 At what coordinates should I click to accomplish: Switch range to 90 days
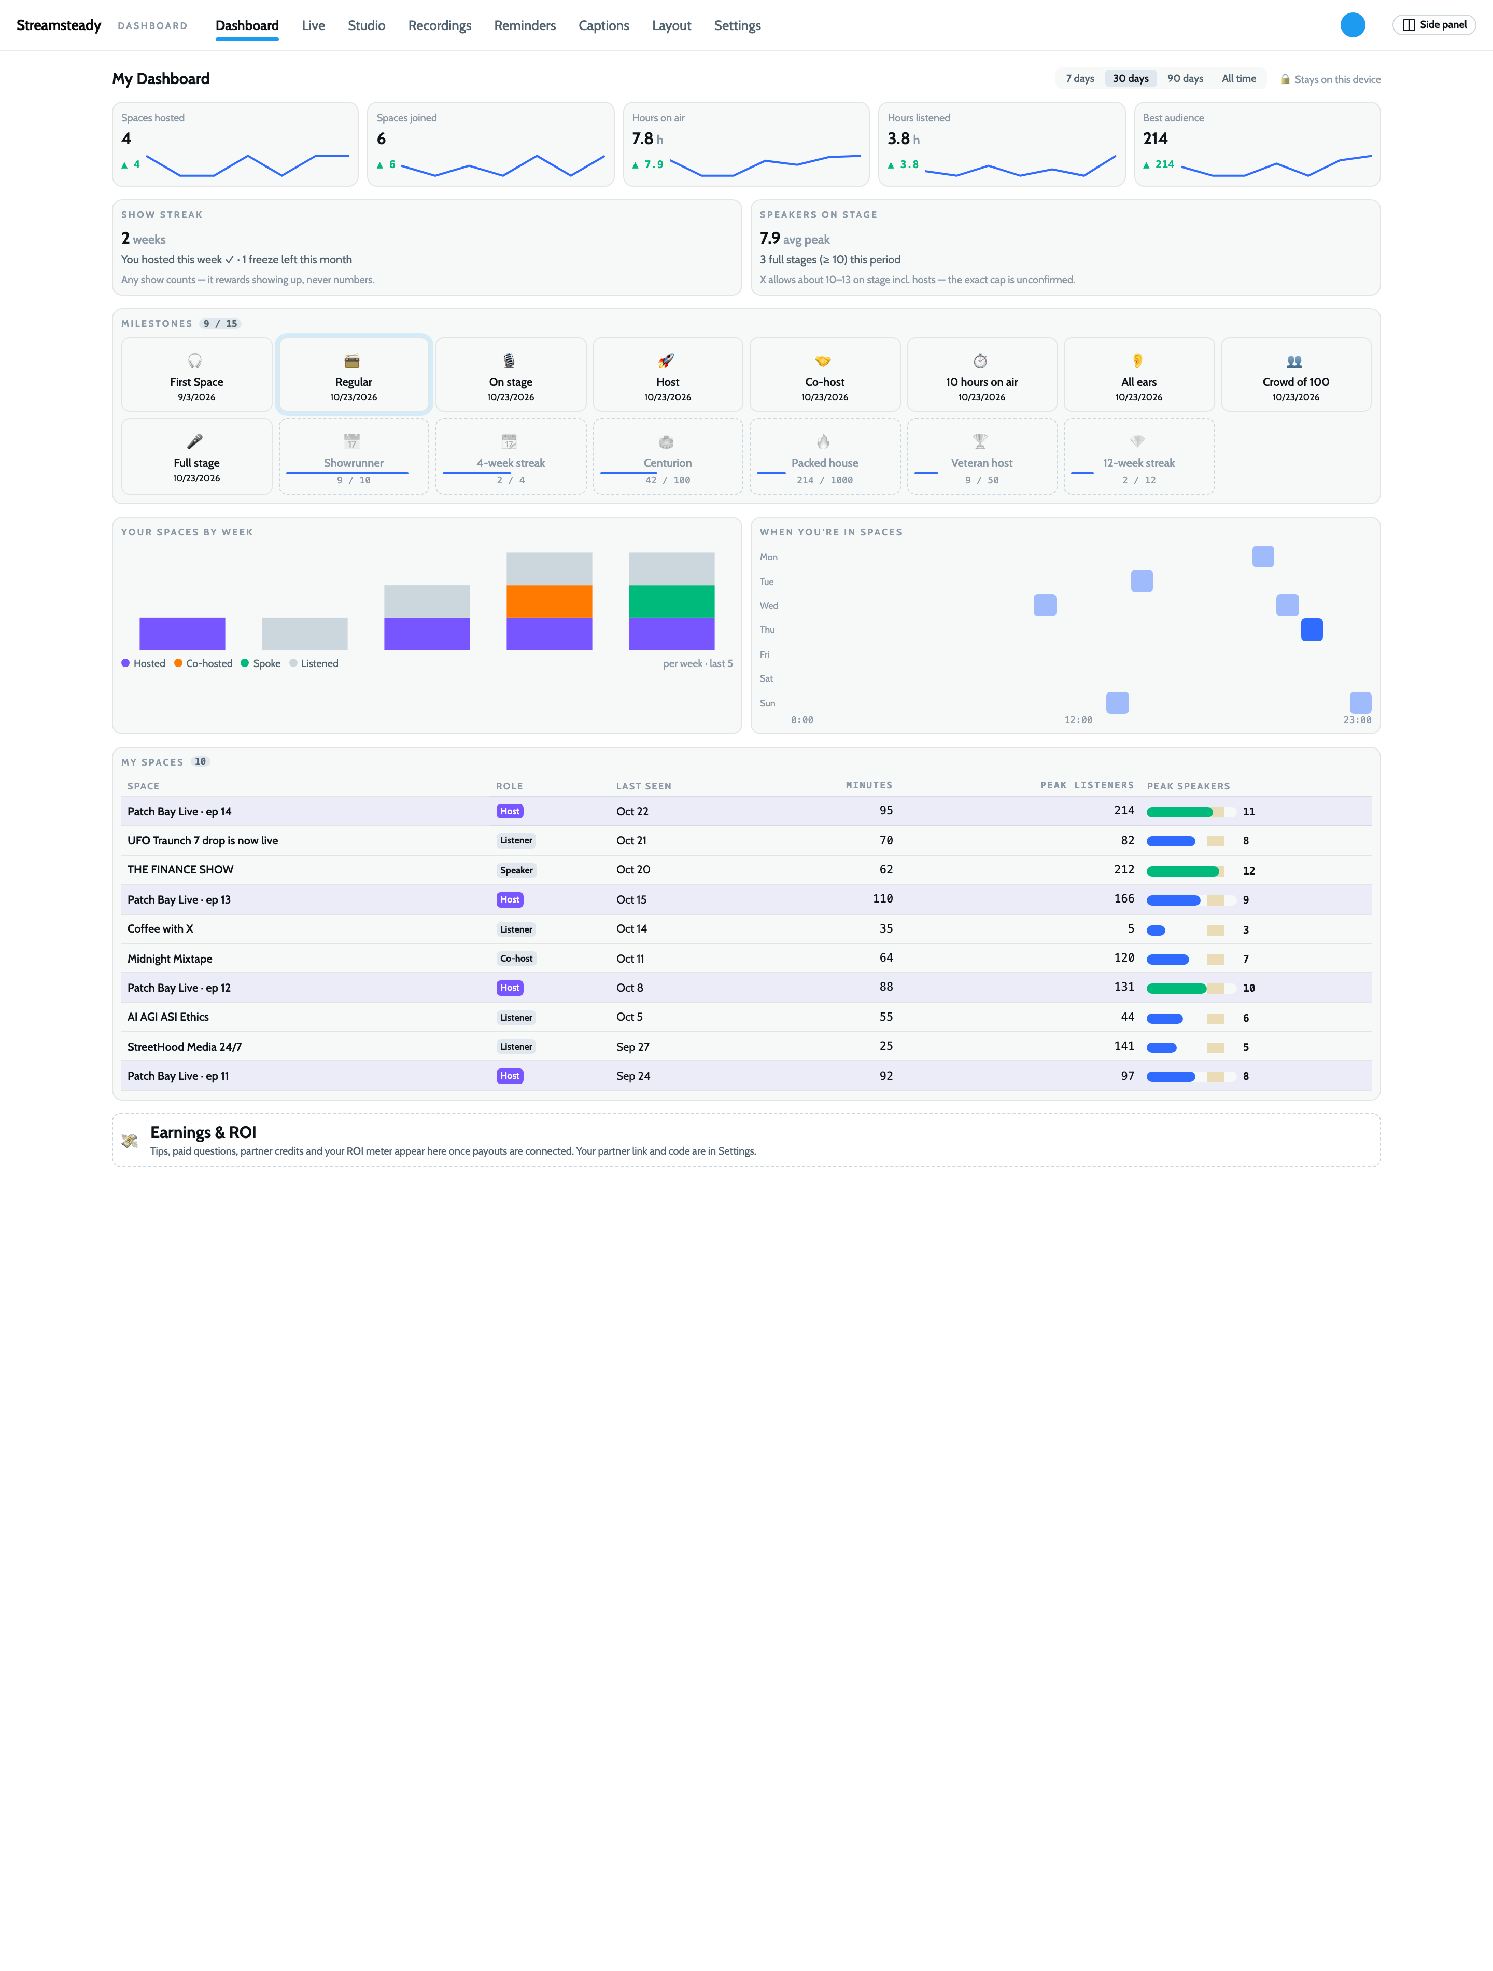tap(1185, 78)
